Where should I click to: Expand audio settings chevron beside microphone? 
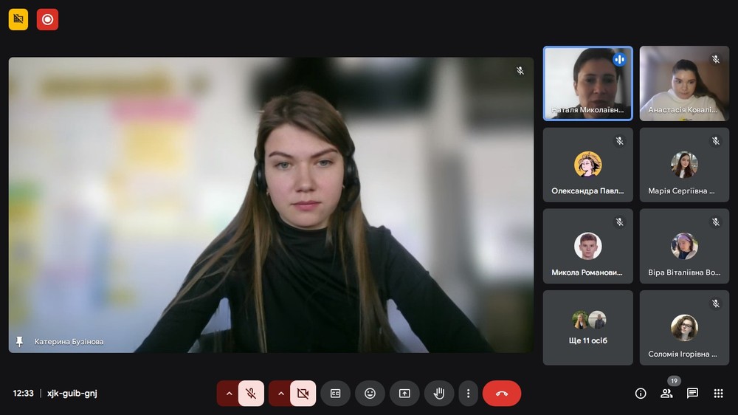[x=229, y=394]
